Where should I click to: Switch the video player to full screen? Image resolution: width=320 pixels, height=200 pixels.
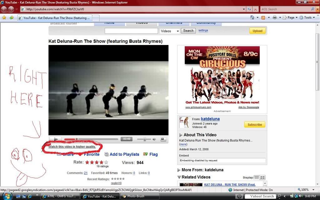click(x=162, y=139)
